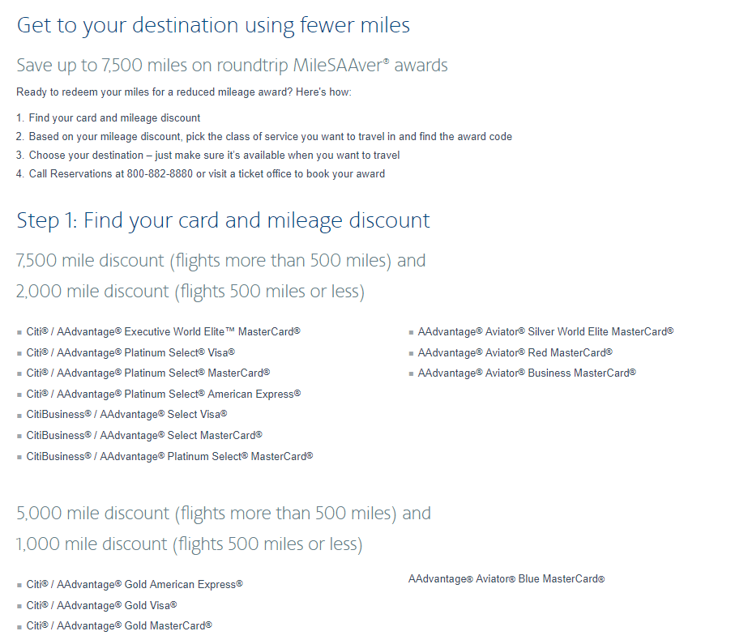
Task: Click Citi AAdvantage Gold Visa item
Action: point(101,606)
